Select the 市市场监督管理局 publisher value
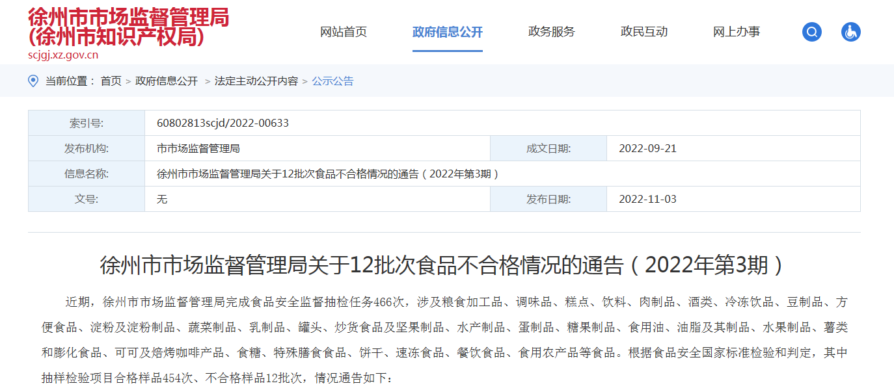The height and width of the screenshot is (390, 894). click(198, 148)
